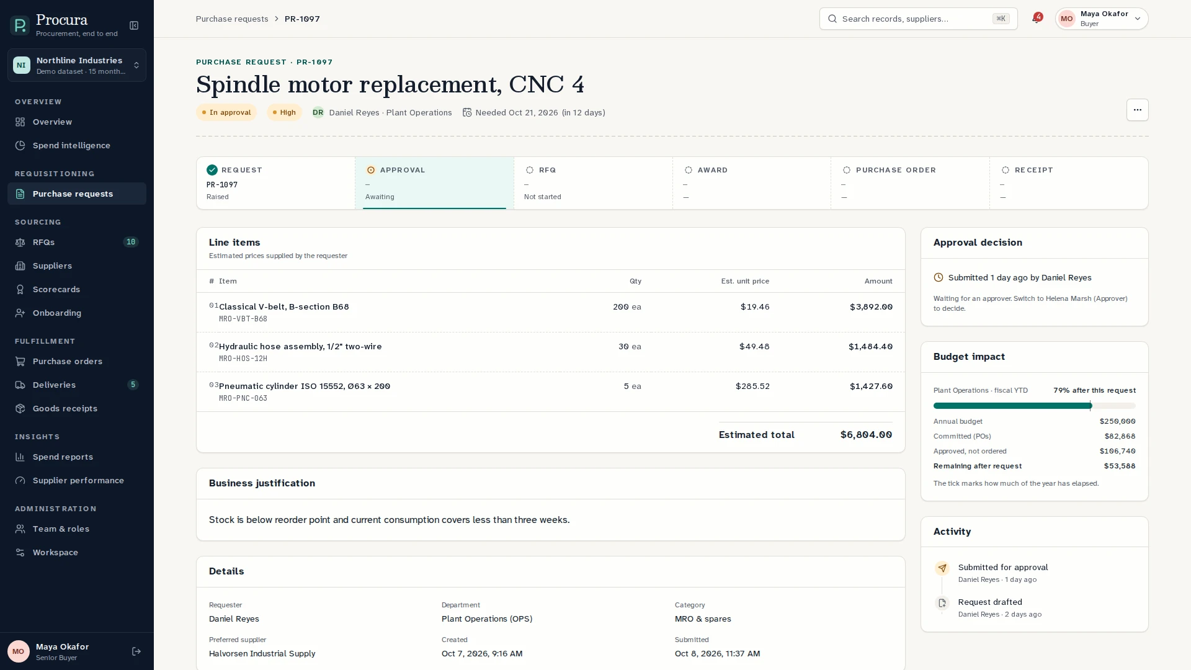
Task: Collapse the sidebar panel icon
Action: coord(134,25)
